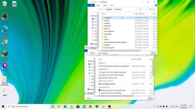This screenshot has width=195, height=109.
Task: Open the File tab in Roaming window
Action: [x=91, y=5]
